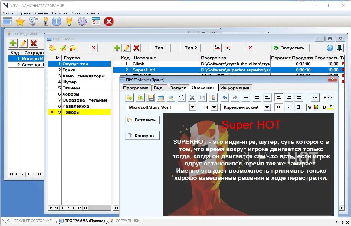Select the Товары group row
351x226 pixels.
(x=80, y=112)
